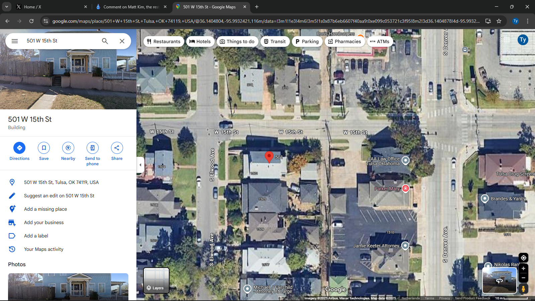Open a new browser tab

pyautogui.click(x=257, y=7)
